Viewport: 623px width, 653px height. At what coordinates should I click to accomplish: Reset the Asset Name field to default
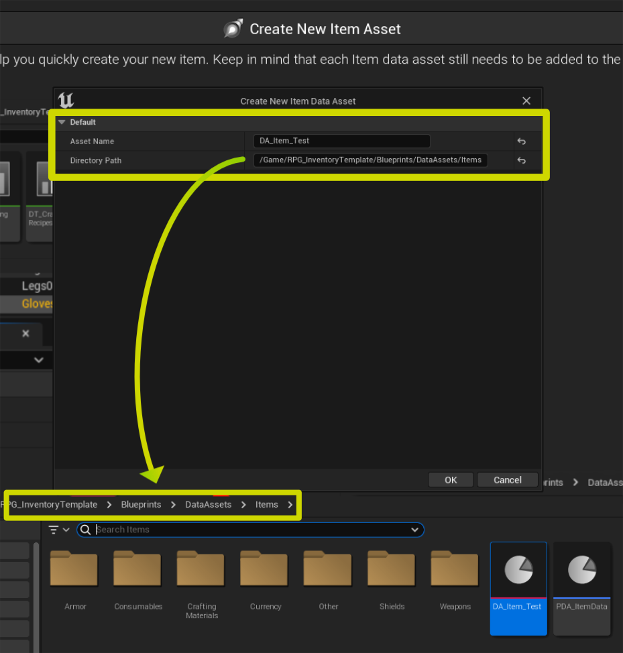(521, 141)
